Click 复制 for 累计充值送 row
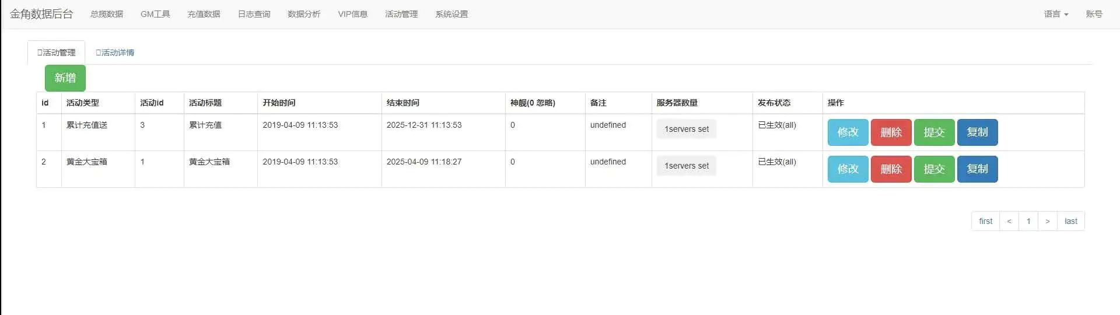1120x315 pixels. click(x=978, y=132)
